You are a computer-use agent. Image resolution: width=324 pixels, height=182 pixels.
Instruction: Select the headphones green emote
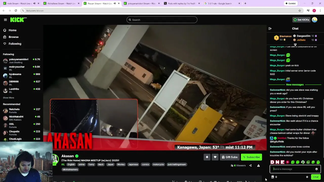pyautogui.click(x=303, y=162)
